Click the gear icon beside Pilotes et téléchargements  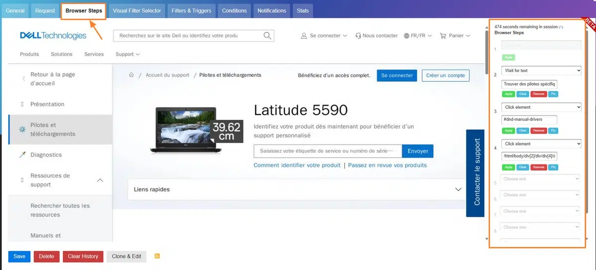click(22, 129)
